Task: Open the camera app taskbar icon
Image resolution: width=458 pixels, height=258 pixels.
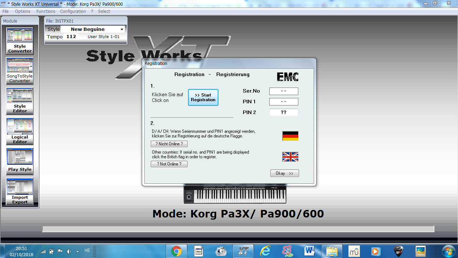Action: tap(221, 251)
